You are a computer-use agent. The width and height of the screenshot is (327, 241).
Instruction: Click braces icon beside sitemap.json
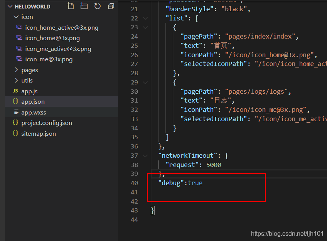[15, 133]
